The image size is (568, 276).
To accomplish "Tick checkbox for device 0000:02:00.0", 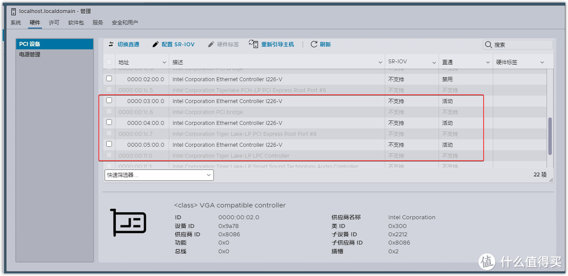I will 109,79.
